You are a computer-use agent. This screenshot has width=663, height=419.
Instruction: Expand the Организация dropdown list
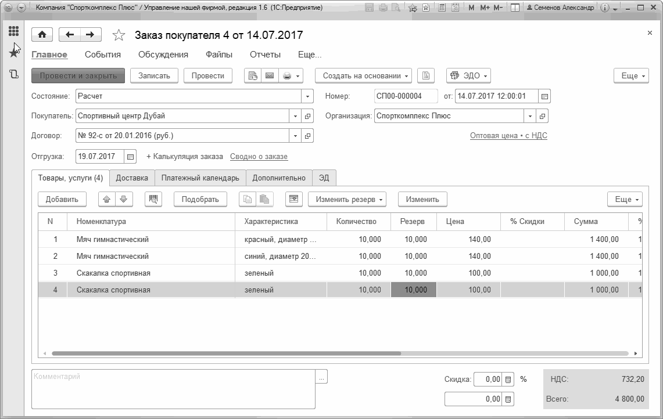[x=530, y=116]
